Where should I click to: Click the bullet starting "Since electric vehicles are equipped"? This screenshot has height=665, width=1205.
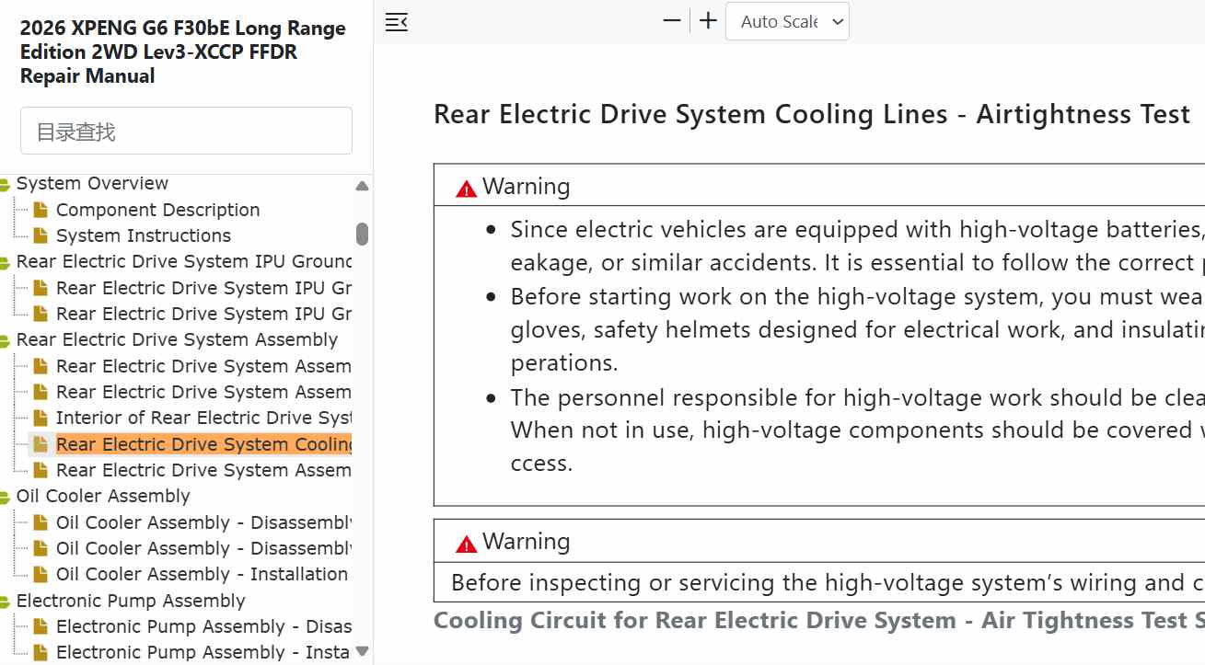click(857, 246)
